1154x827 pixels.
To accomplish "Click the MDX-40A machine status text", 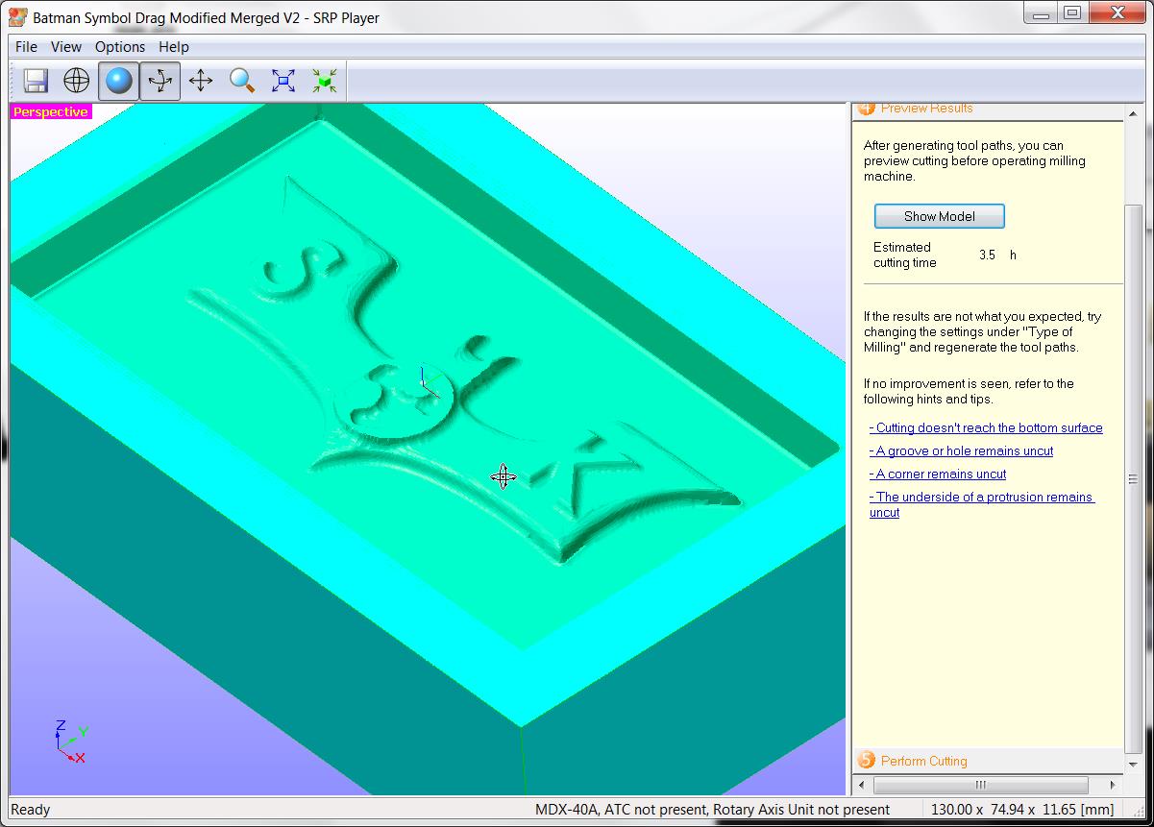I will 712,810.
